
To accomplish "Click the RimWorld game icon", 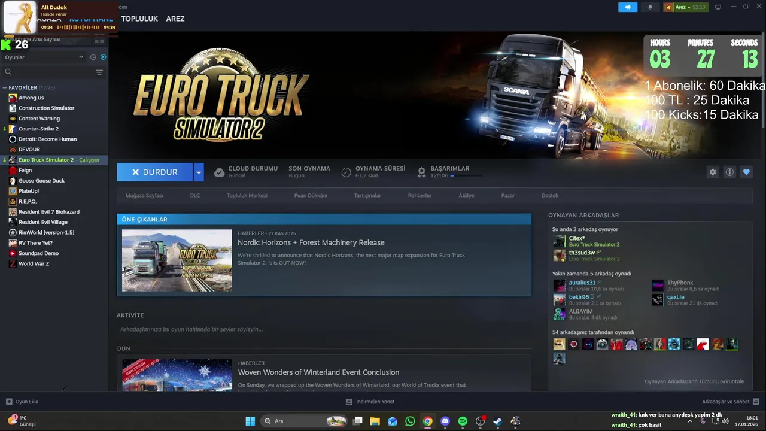I will click(x=13, y=232).
